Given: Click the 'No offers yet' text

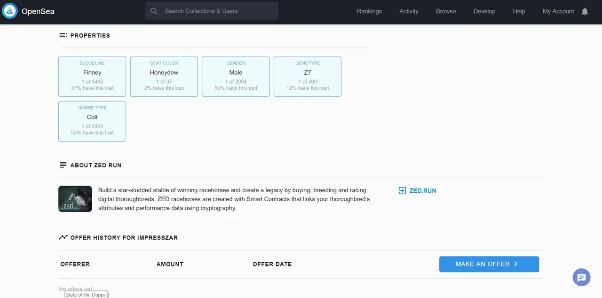Looking at the screenshot, I should coord(75,289).
